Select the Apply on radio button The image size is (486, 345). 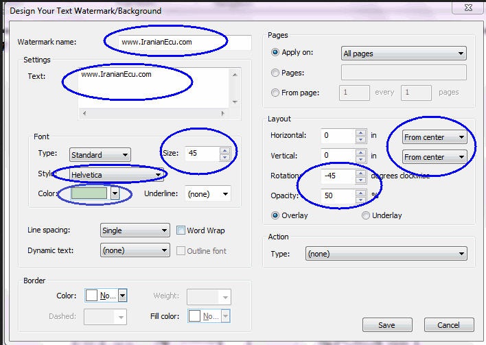[x=275, y=52]
